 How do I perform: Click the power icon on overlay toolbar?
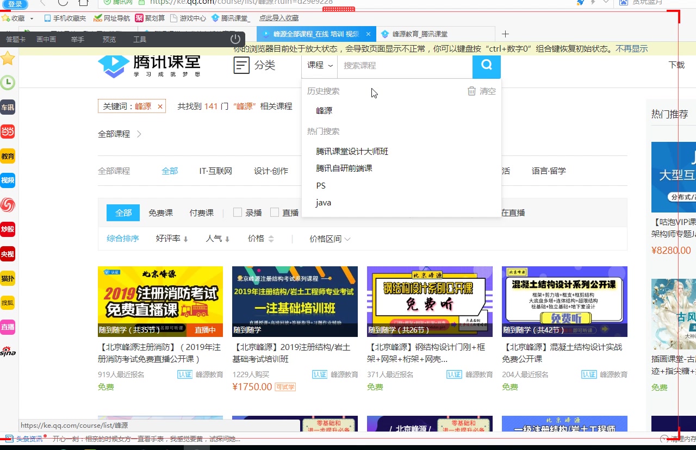235,39
